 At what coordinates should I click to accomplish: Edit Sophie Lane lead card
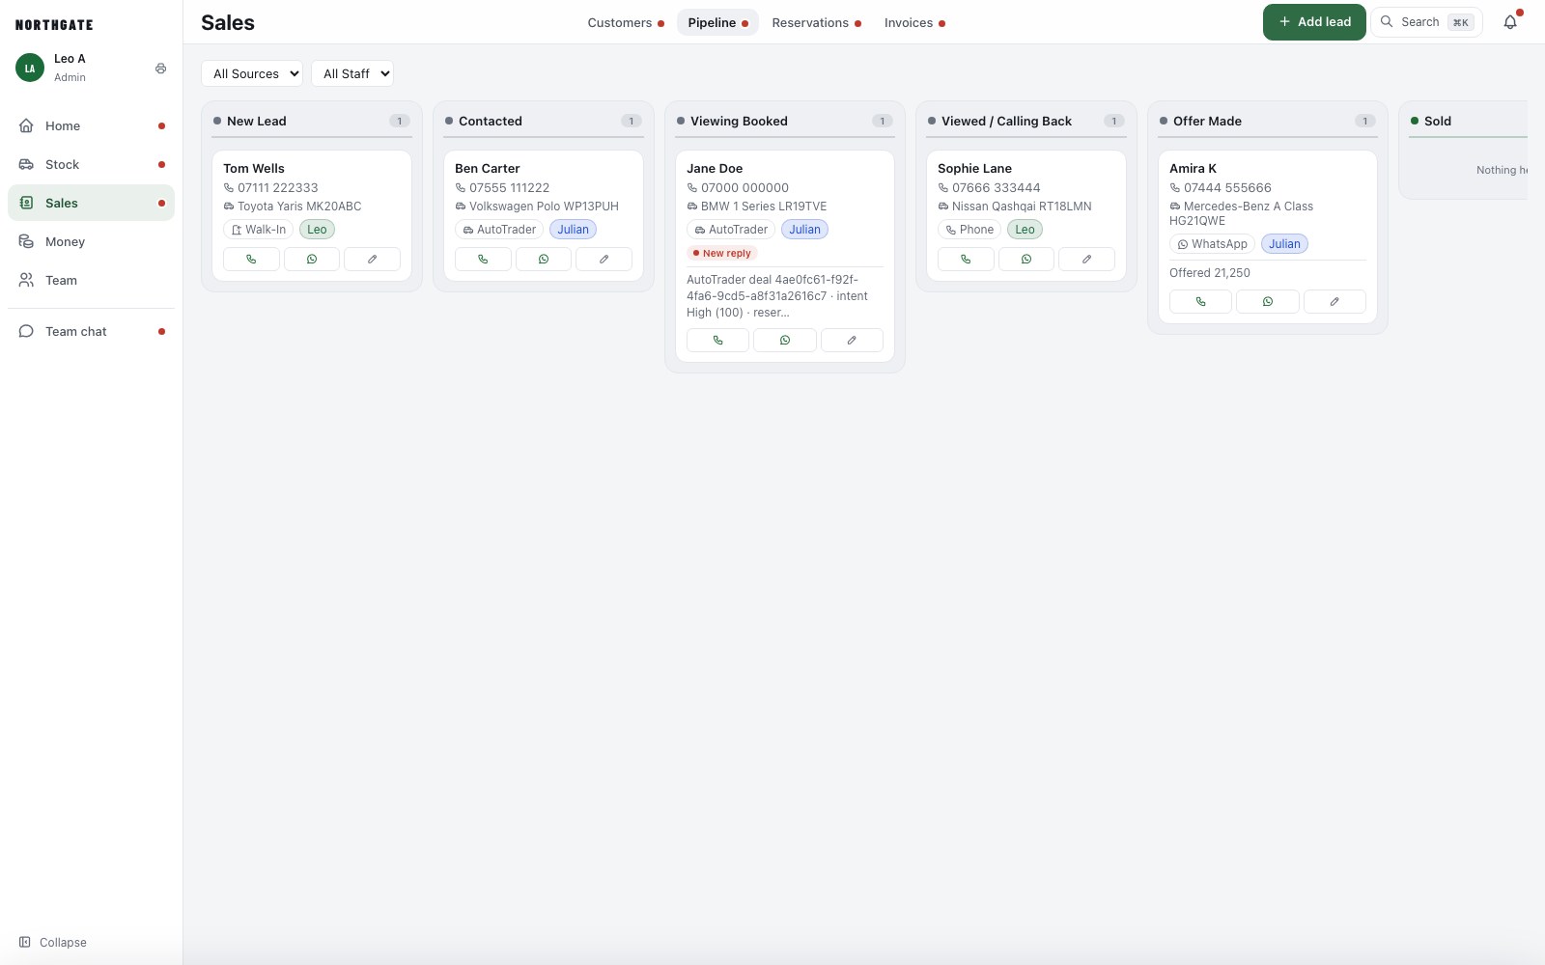[x=1086, y=259]
